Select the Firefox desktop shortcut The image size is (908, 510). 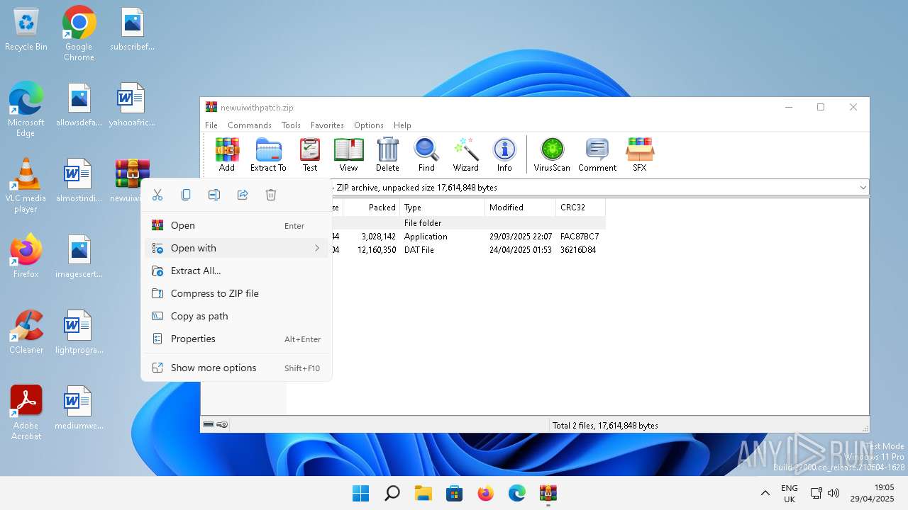26,256
